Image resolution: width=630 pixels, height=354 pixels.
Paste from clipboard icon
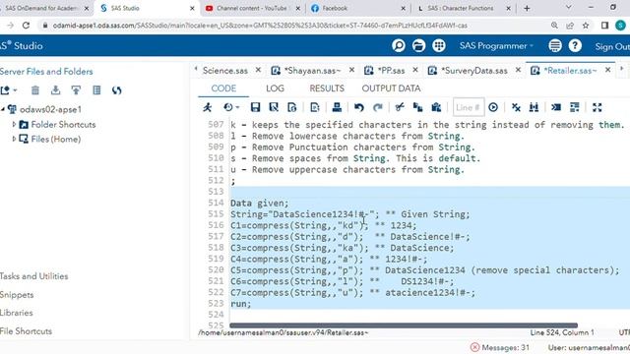[436, 107]
